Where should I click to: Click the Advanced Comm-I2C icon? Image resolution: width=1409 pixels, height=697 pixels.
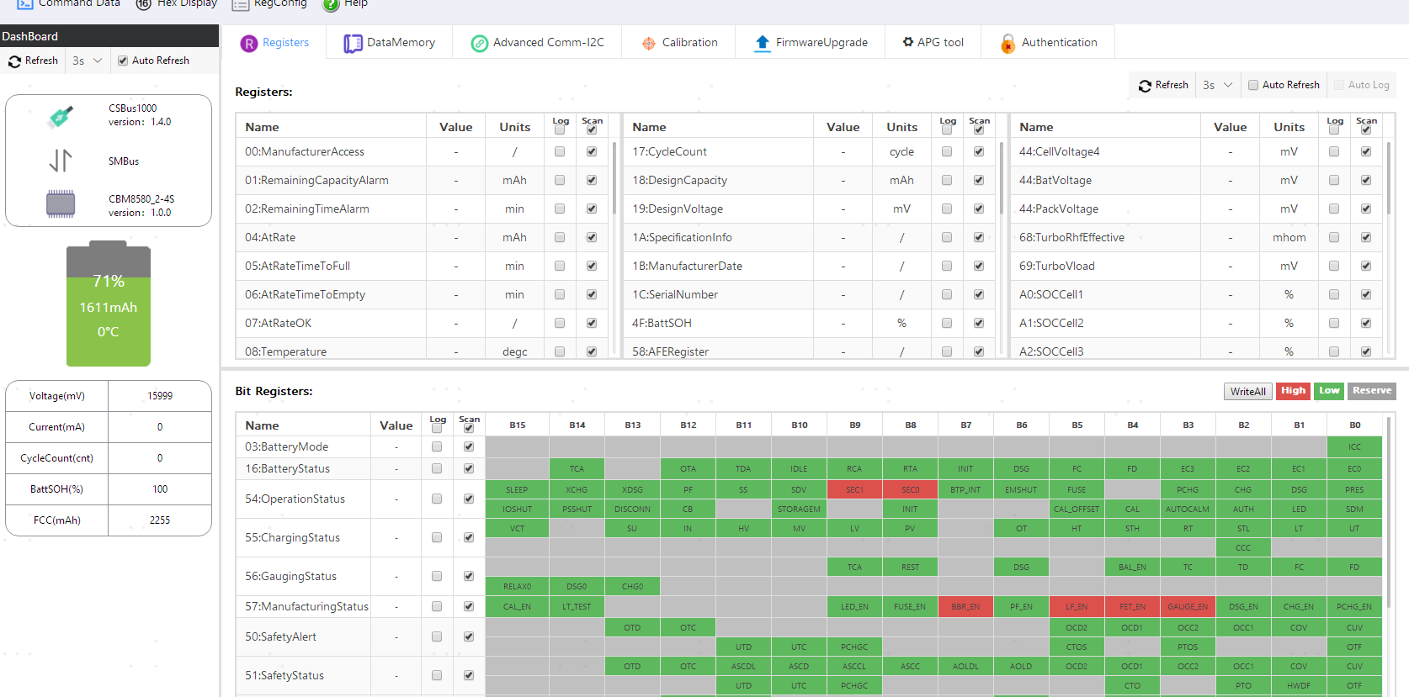point(479,43)
